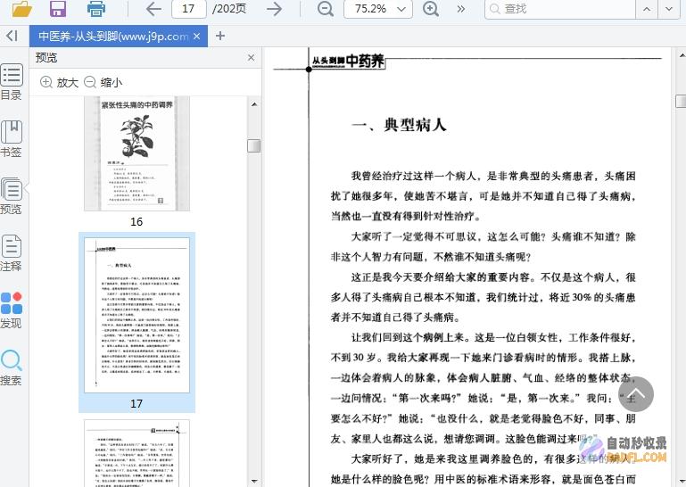Click the 从头到脚中药养 page header
The image size is (686, 487).
point(348,61)
